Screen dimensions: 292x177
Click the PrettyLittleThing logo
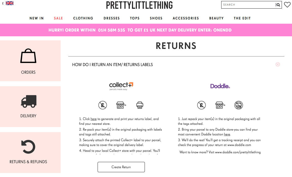pos(139,5)
